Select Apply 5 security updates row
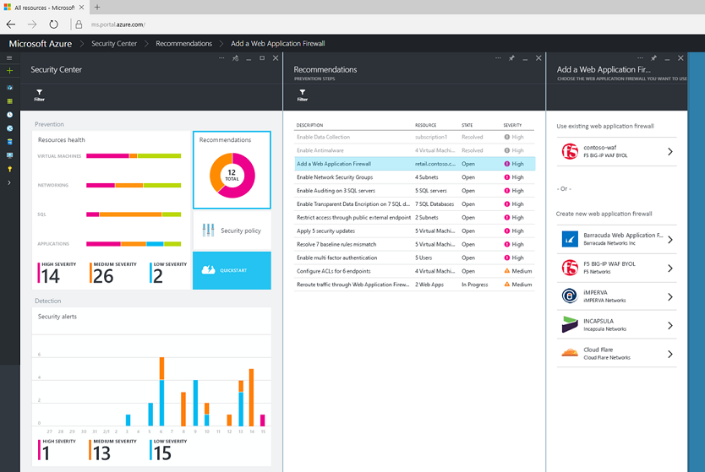Image resolution: width=705 pixels, height=472 pixels. pos(414,231)
